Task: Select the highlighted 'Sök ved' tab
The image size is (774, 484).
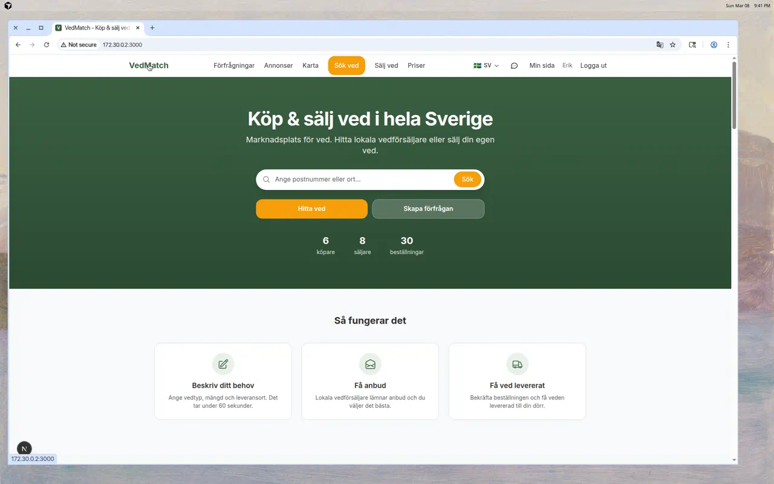Action: click(x=346, y=65)
